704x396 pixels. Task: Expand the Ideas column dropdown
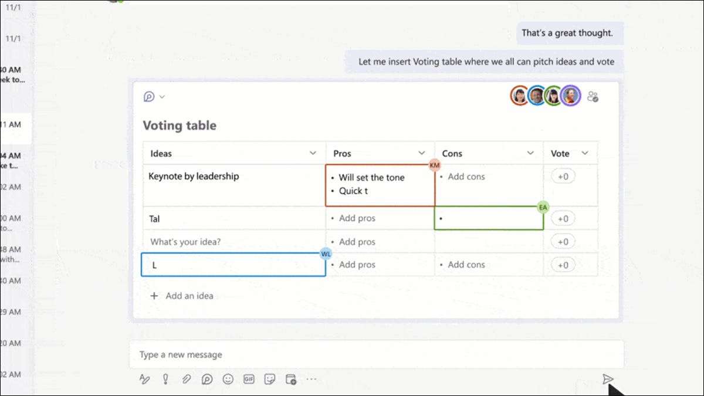click(313, 153)
